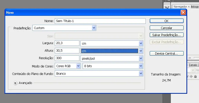Open the Largura unit dropdown
The width and height of the screenshot is (199, 103).
tap(141, 43)
